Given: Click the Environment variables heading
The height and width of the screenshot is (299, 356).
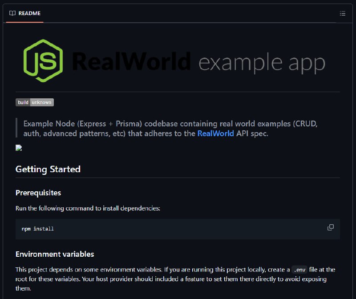Looking at the screenshot, I should [55, 254].
